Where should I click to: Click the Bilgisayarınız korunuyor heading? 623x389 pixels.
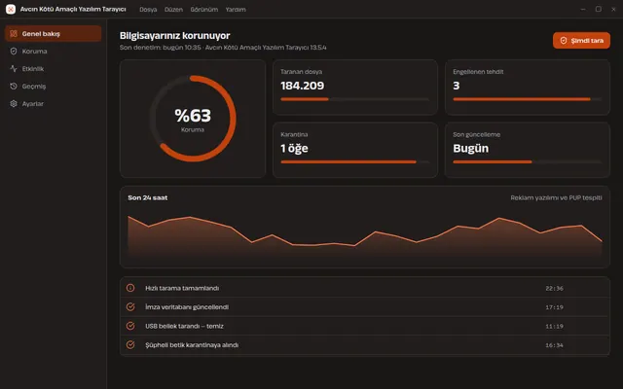[x=175, y=36]
